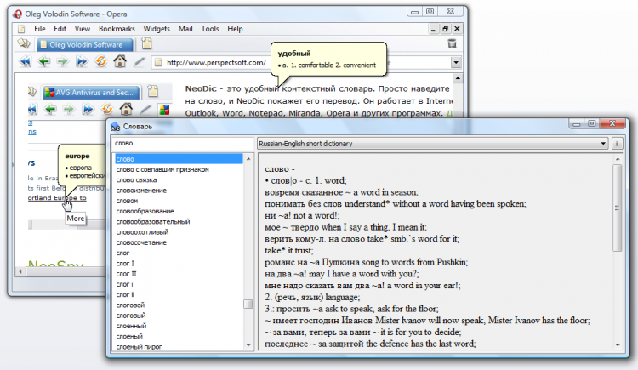Open the home page in Opera
The width and height of the screenshot is (638, 370).
tap(120, 61)
